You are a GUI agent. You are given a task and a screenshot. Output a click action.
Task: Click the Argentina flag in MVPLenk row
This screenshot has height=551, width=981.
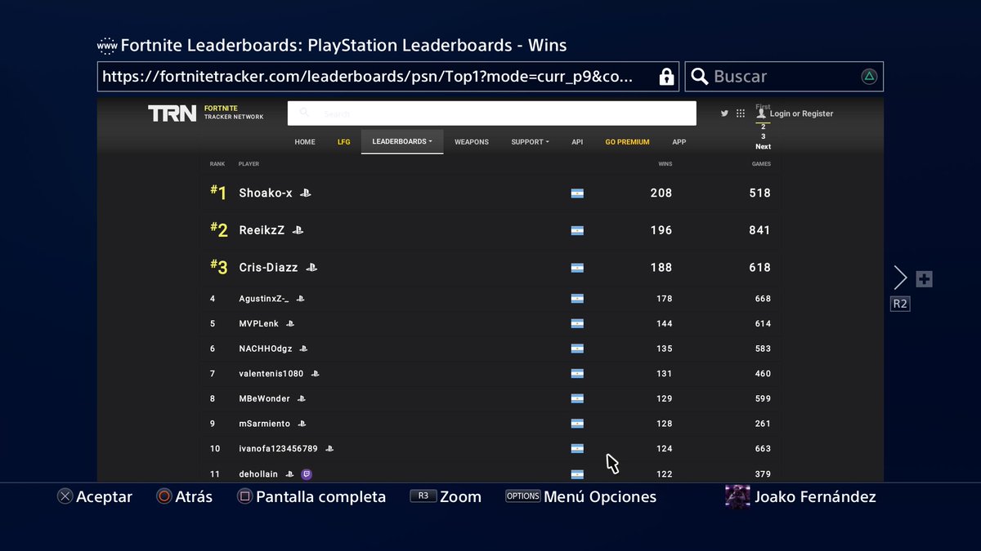(577, 324)
